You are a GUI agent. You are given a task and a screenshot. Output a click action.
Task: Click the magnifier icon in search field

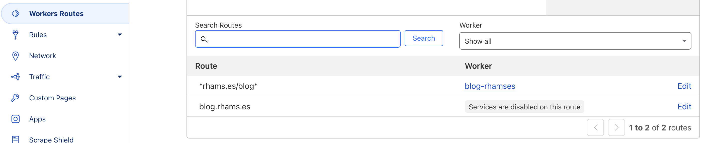[204, 39]
